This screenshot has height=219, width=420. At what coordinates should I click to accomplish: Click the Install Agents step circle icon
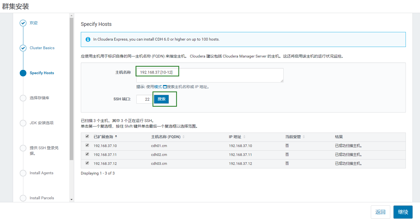(x=23, y=173)
